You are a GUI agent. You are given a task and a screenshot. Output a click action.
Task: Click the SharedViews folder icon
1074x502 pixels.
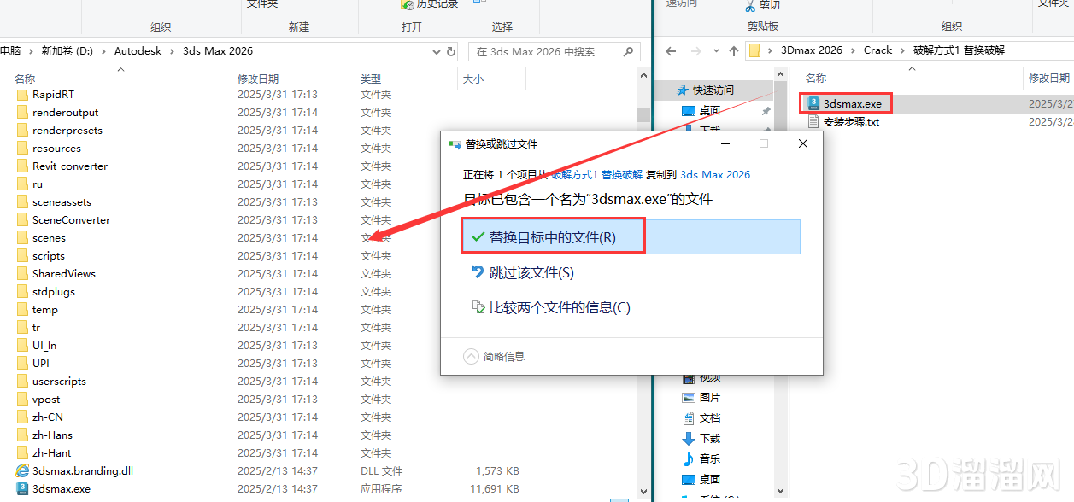click(x=22, y=273)
